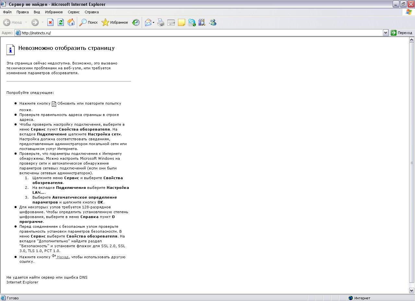Go to the Home page icon
The height and width of the screenshot is (301, 415).
click(x=71, y=22)
